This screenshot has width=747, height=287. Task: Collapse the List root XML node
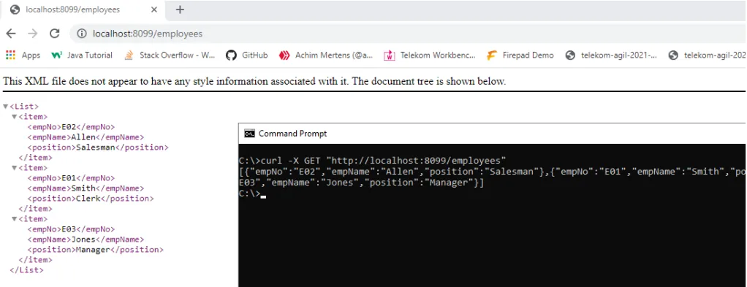tap(5, 107)
